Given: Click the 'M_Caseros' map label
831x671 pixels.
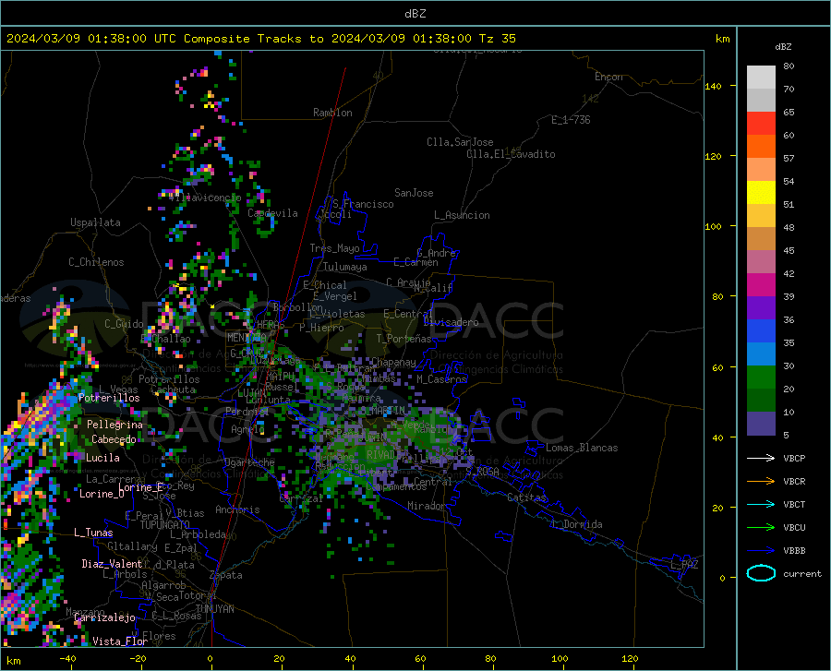Looking at the screenshot, I should click(x=441, y=379).
